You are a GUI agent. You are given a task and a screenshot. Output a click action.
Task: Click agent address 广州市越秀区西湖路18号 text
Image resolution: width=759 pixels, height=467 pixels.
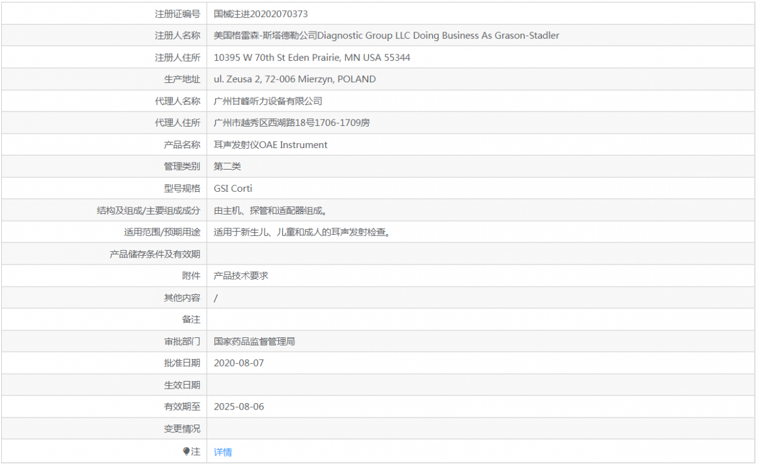pyautogui.click(x=292, y=123)
